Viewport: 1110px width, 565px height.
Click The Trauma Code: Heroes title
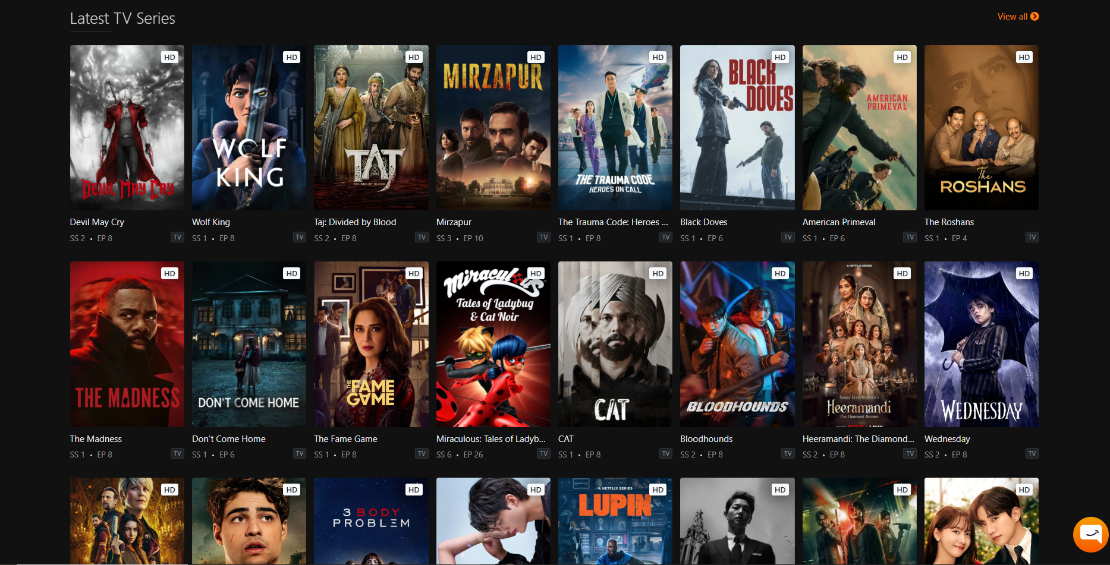[613, 222]
